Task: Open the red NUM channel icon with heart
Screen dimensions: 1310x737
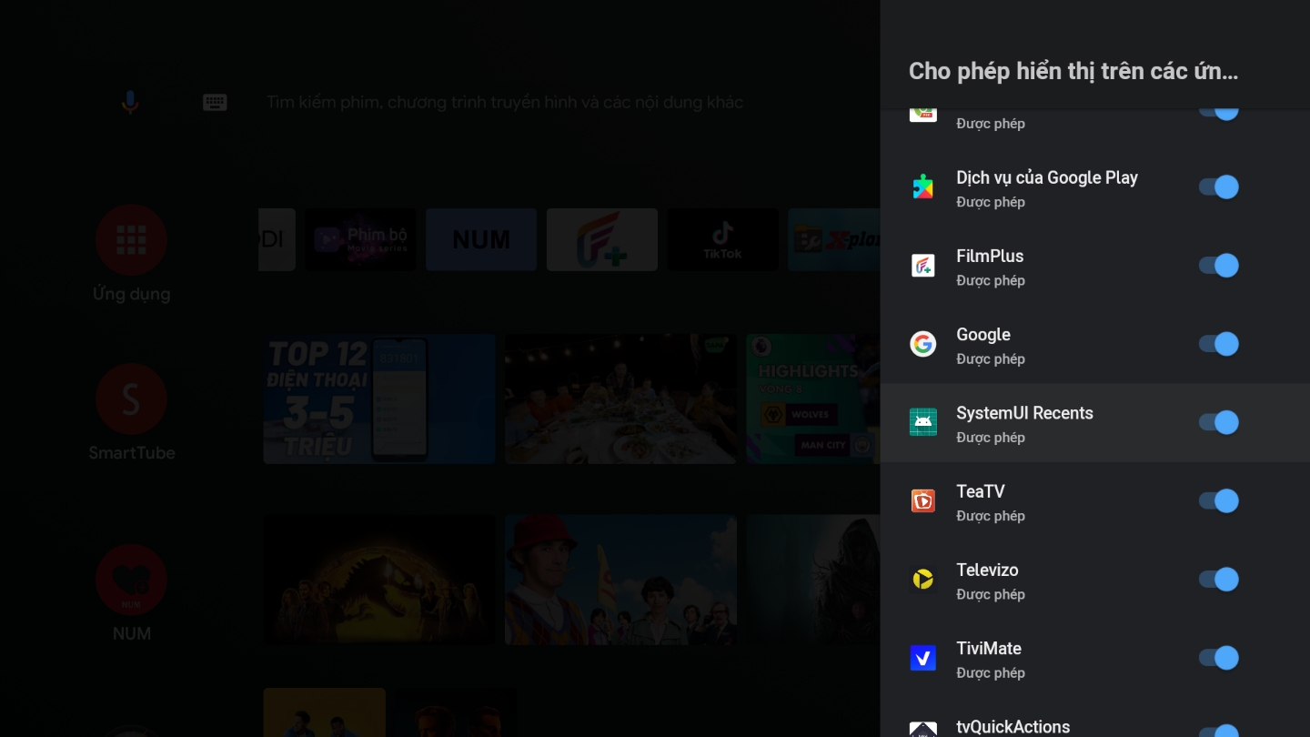Action: (x=131, y=580)
